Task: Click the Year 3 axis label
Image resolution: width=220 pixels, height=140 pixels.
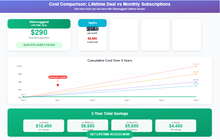Action: tap(127, 100)
